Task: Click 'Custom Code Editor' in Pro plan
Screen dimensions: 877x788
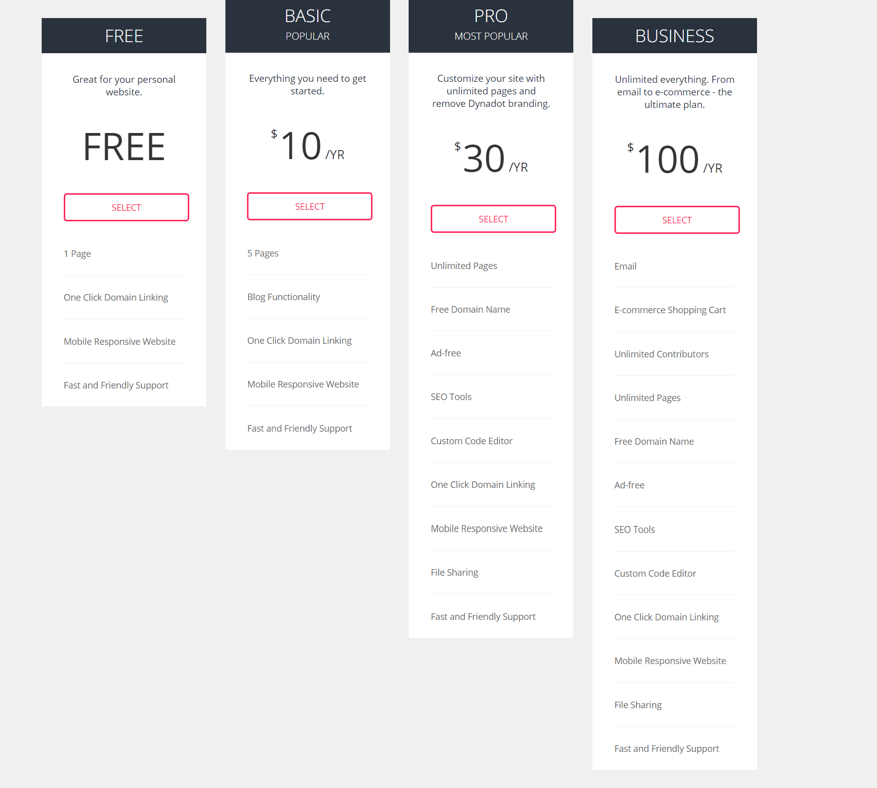Action: [x=472, y=441]
